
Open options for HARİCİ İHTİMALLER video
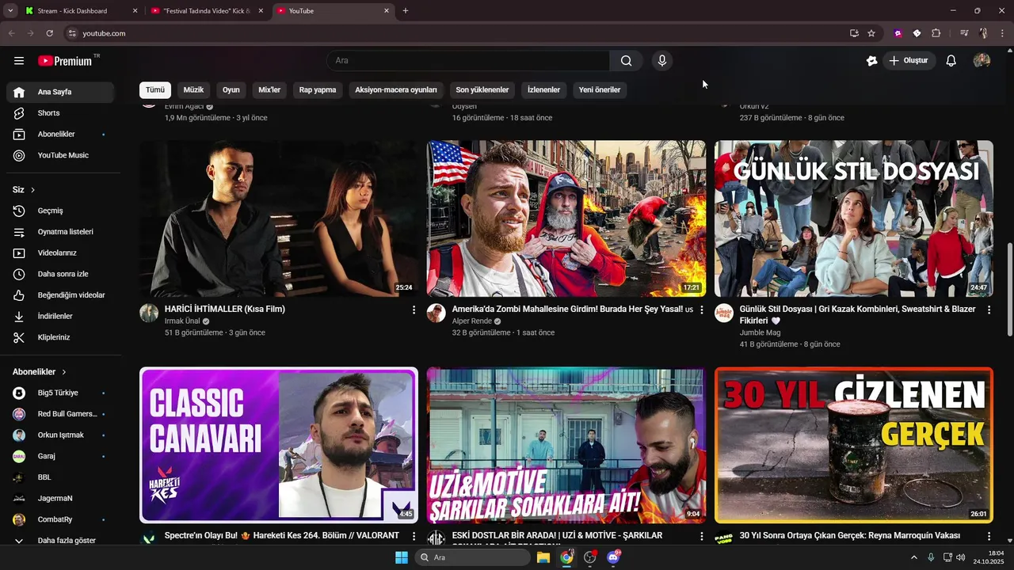(x=414, y=310)
